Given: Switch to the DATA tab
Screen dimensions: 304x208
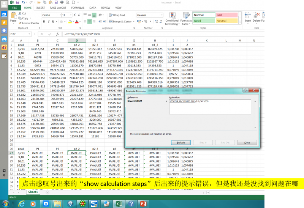Looking at the screenshot, I should (93, 8).
